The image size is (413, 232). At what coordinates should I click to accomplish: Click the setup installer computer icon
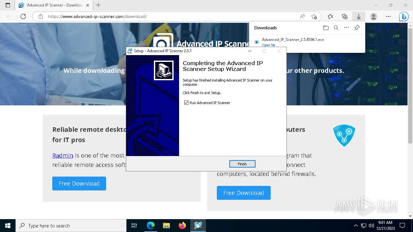point(164,70)
